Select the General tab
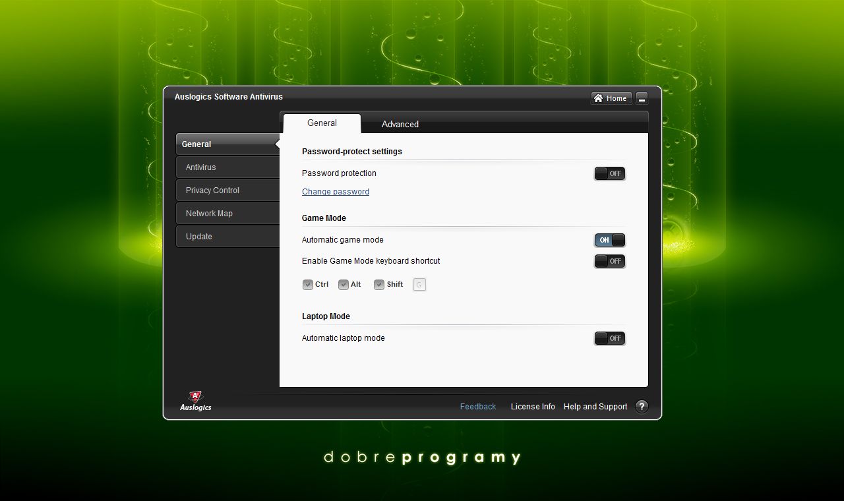This screenshot has height=501, width=844. click(x=322, y=123)
